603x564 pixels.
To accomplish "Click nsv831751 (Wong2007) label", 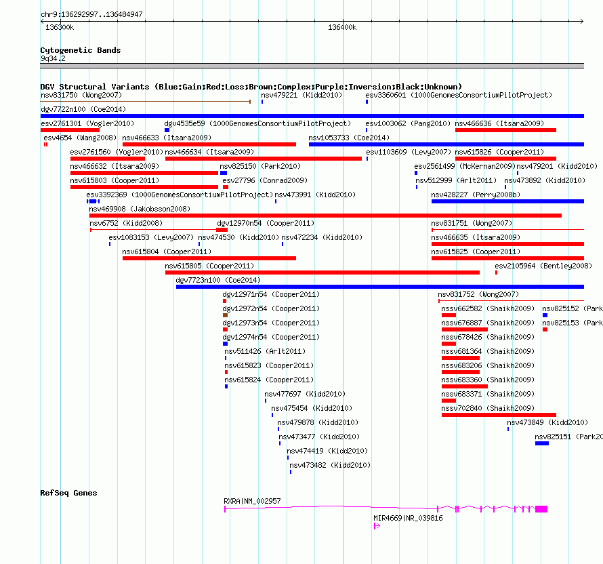I will (472, 223).
